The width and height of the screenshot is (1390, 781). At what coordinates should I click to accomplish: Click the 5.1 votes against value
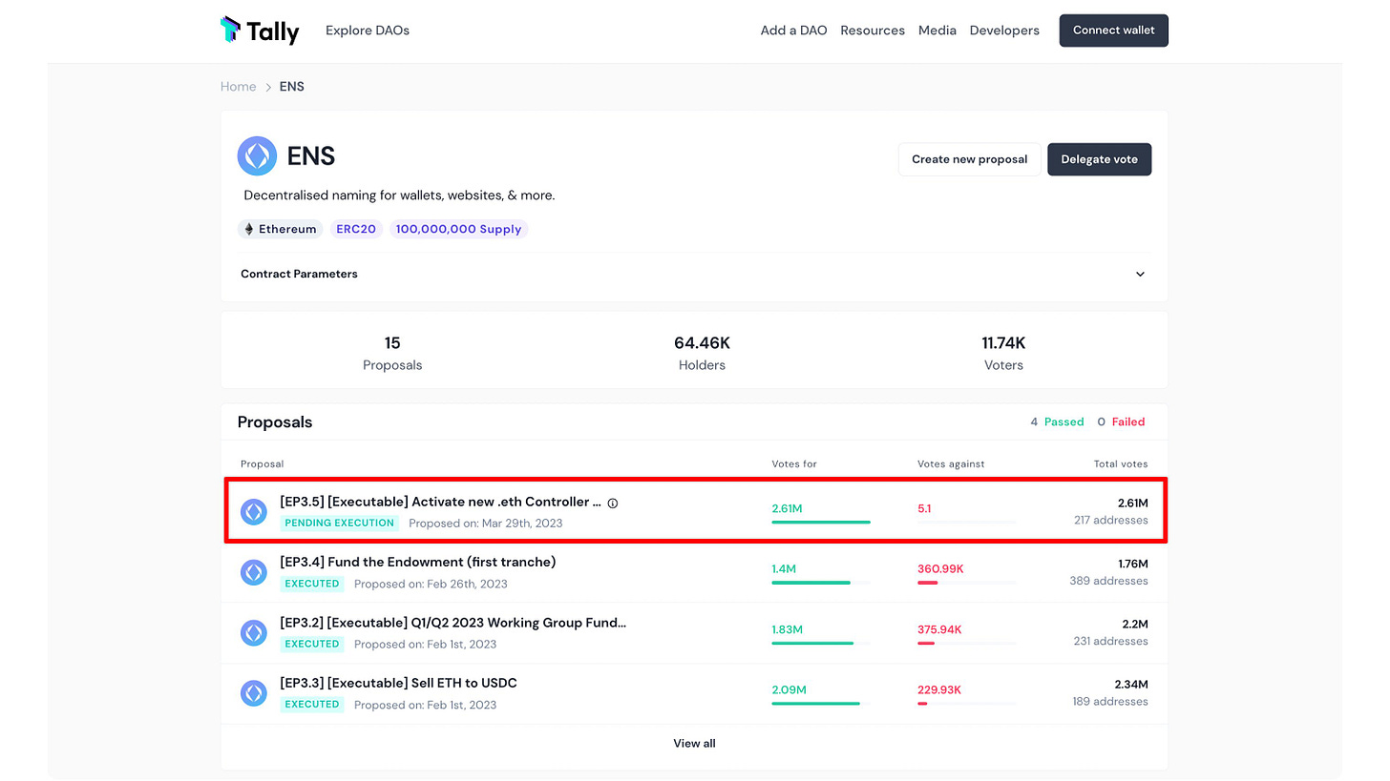point(924,509)
